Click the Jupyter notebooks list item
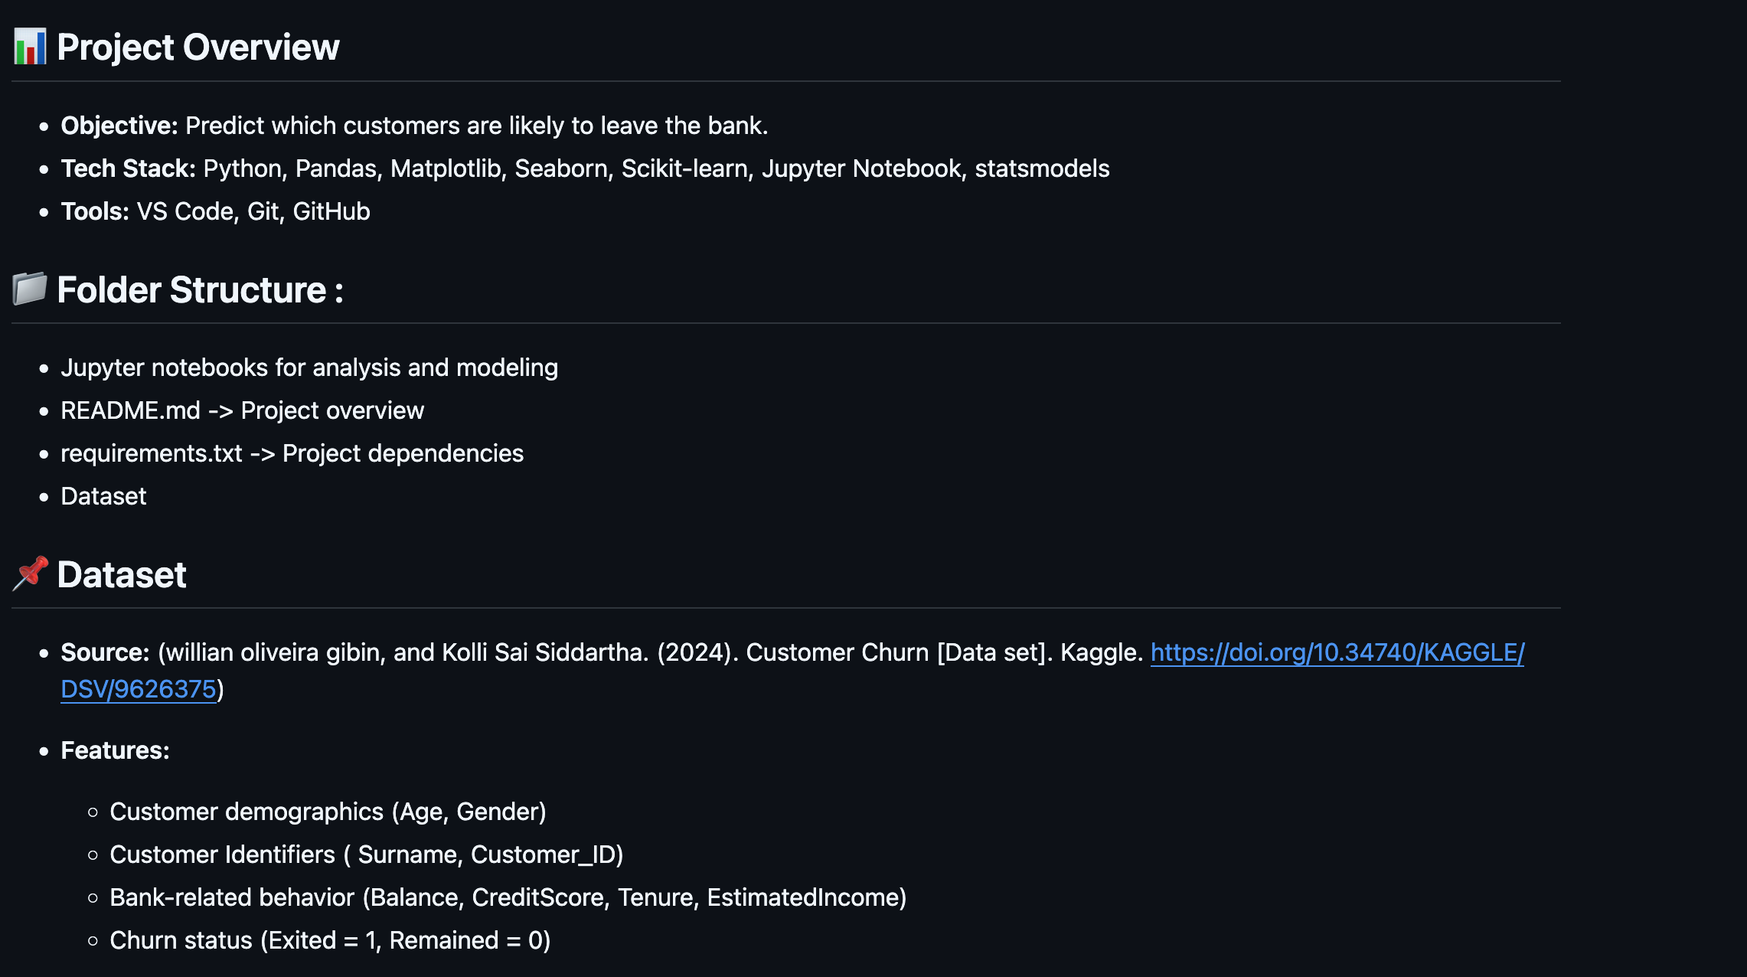The height and width of the screenshot is (977, 1747). click(x=309, y=368)
